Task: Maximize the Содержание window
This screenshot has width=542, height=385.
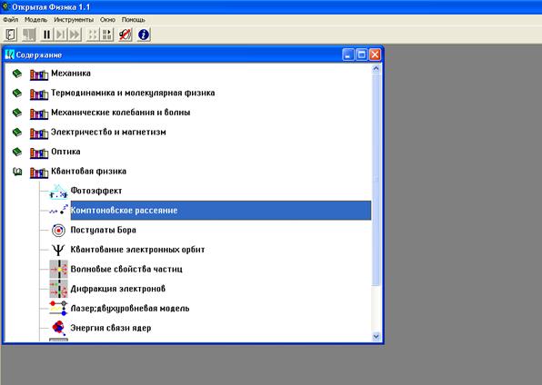Action: (362, 54)
